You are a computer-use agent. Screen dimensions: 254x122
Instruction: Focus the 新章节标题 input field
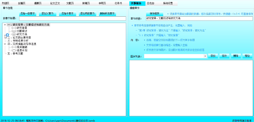pyautogui.click(x=72, y=18)
